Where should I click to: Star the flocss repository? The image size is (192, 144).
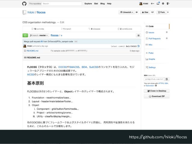coord(145,12)
